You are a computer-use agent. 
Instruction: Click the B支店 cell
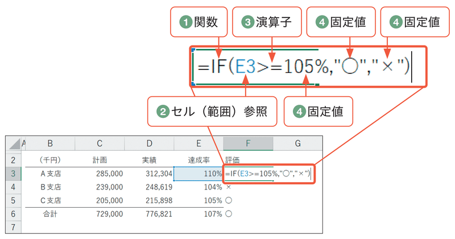coord(50,187)
